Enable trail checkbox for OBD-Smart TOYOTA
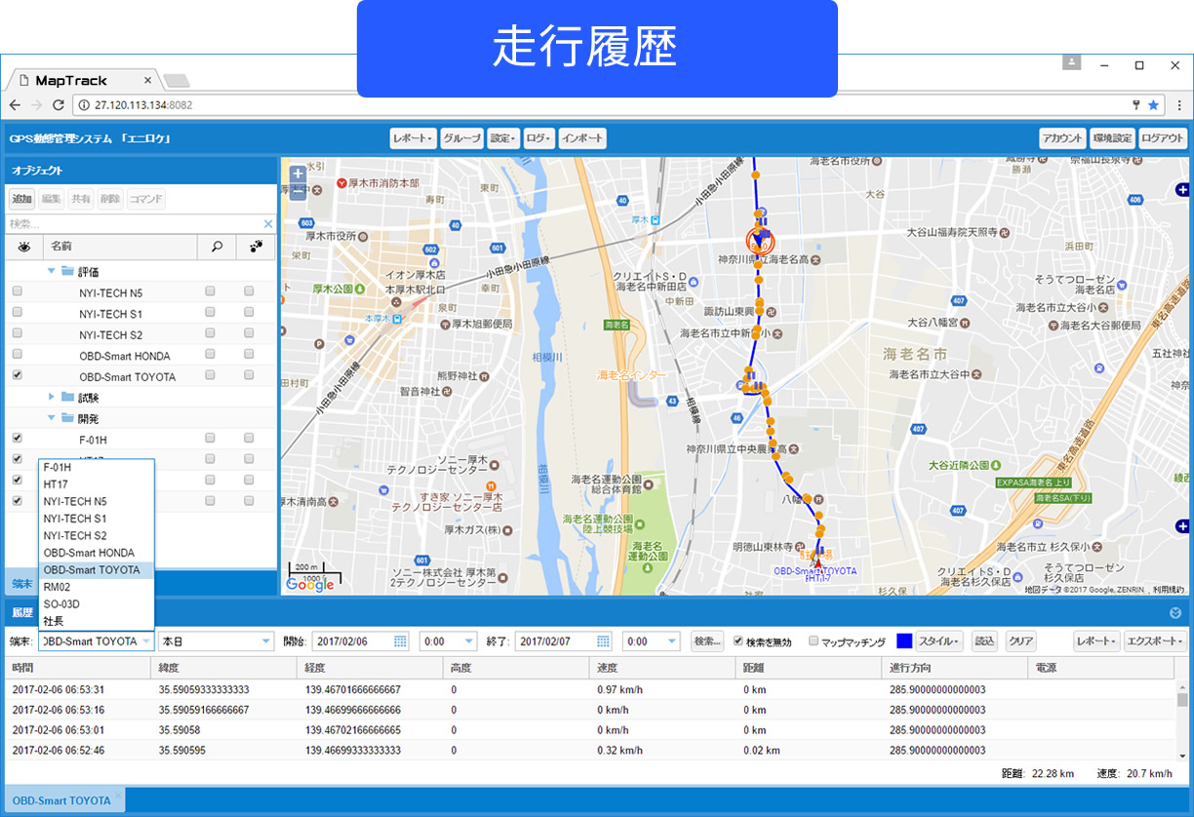Image resolution: width=1194 pixels, height=817 pixels. 249,375
